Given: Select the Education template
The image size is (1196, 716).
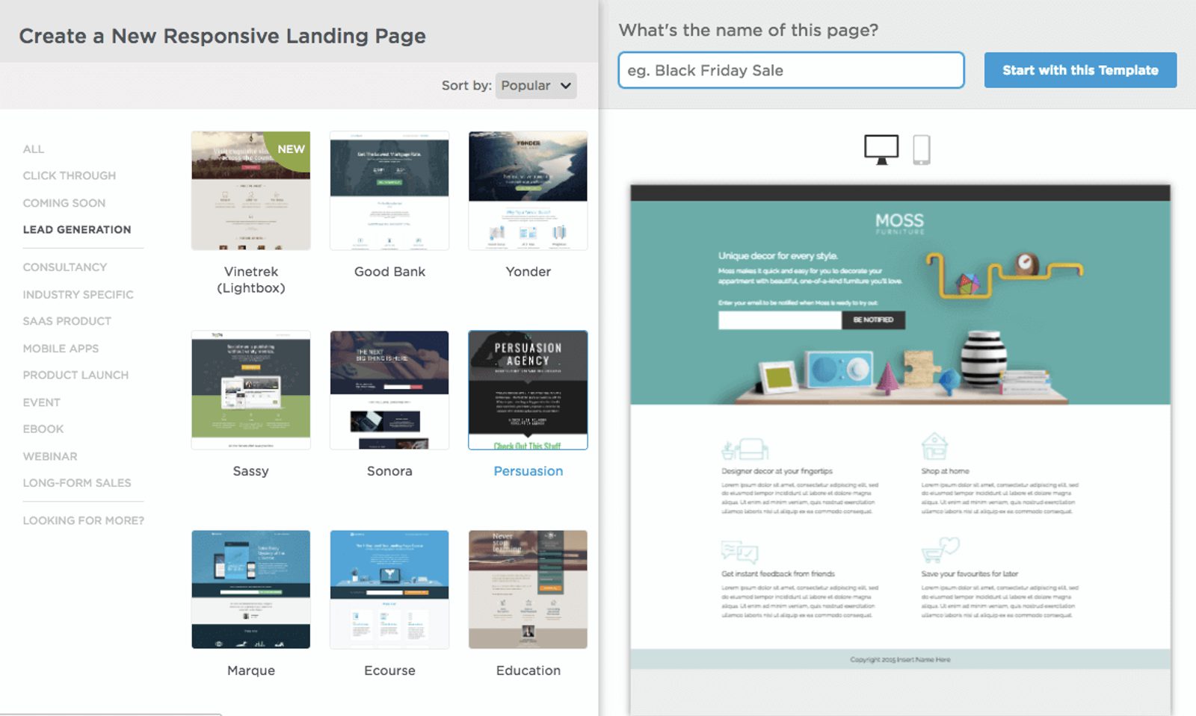Looking at the screenshot, I should [528, 589].
